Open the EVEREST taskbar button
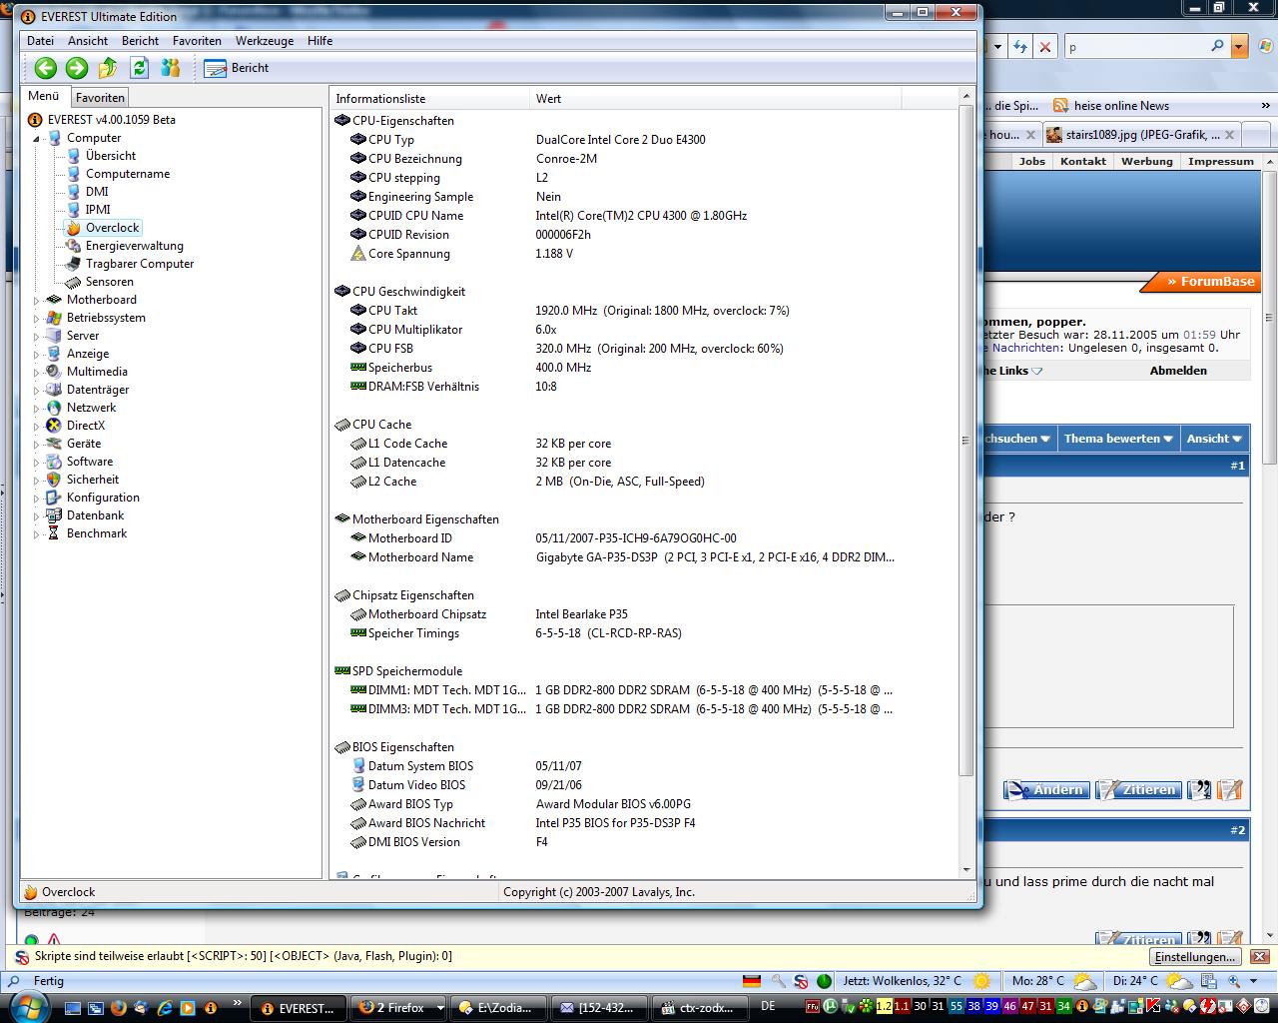The height and width of the screenshot is (1023, 1278). [x=298, y=1008]
